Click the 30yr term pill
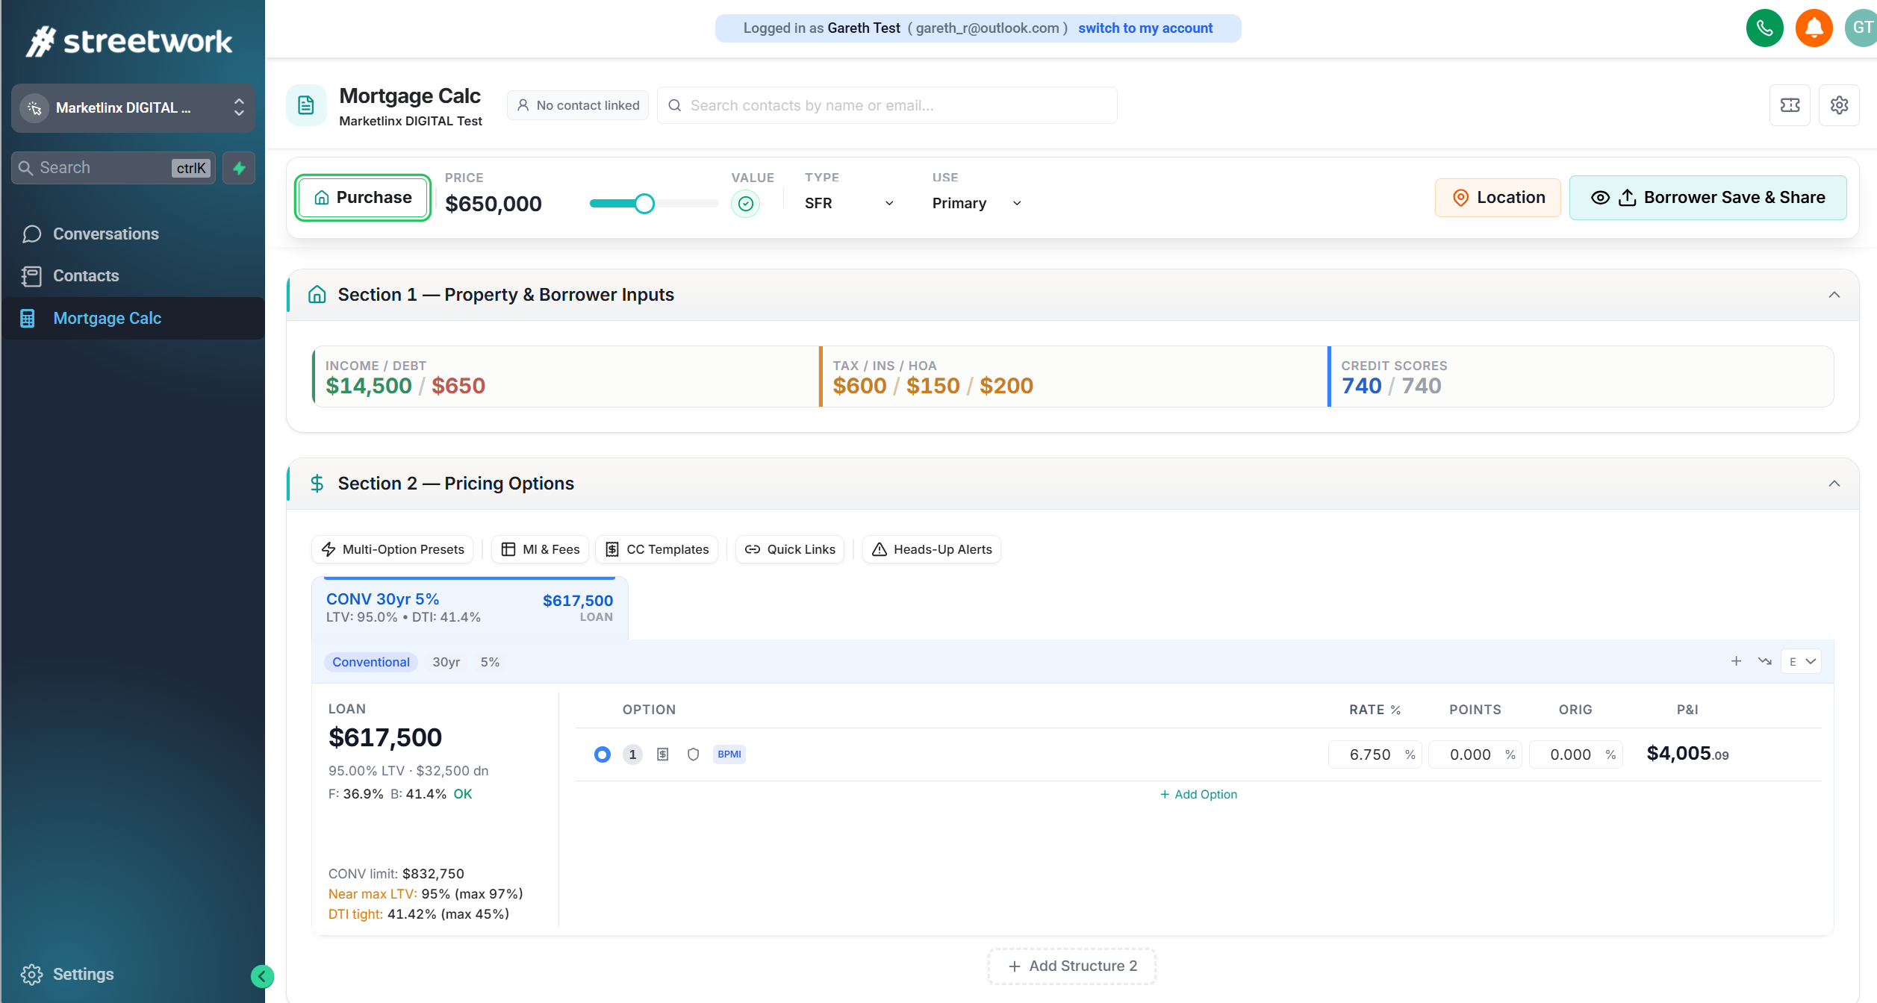Screen dimensions: 1877x1003 446,662
